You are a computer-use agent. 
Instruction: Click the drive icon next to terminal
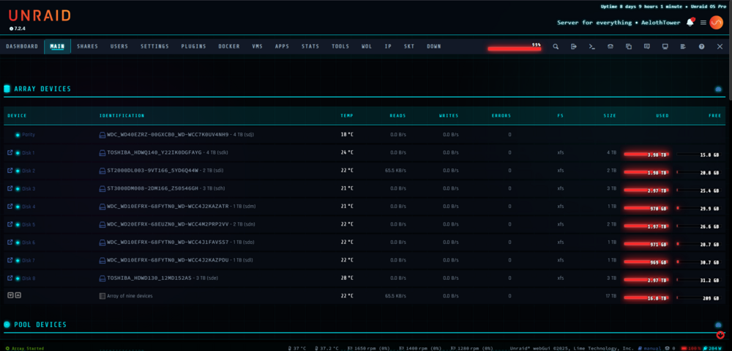pyautogui.click(x=610, y=47)
